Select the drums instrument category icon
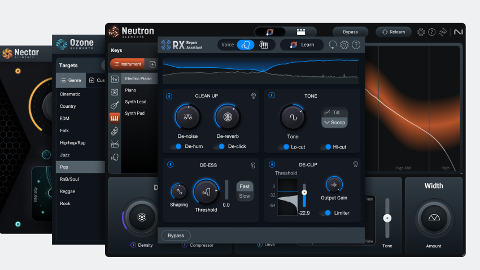 coord(115,144)
